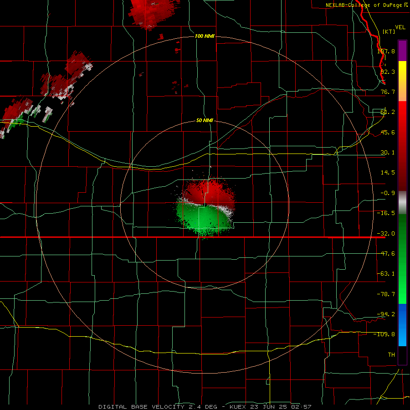The height and width of the screenshot is (410, 410).
Task: Click the 107.8 velocity scale value
Action: (386, 51)
